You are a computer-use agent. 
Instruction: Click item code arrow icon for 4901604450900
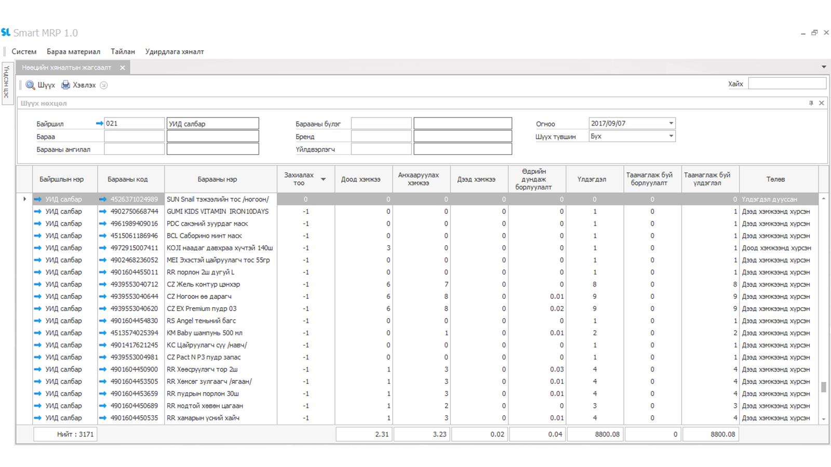click(103, 369)
